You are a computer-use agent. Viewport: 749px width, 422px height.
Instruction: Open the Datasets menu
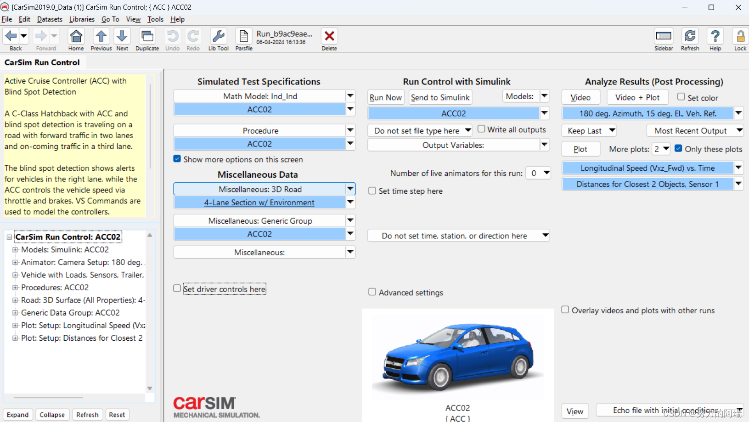pyautogui.click(x=50, y=19)
